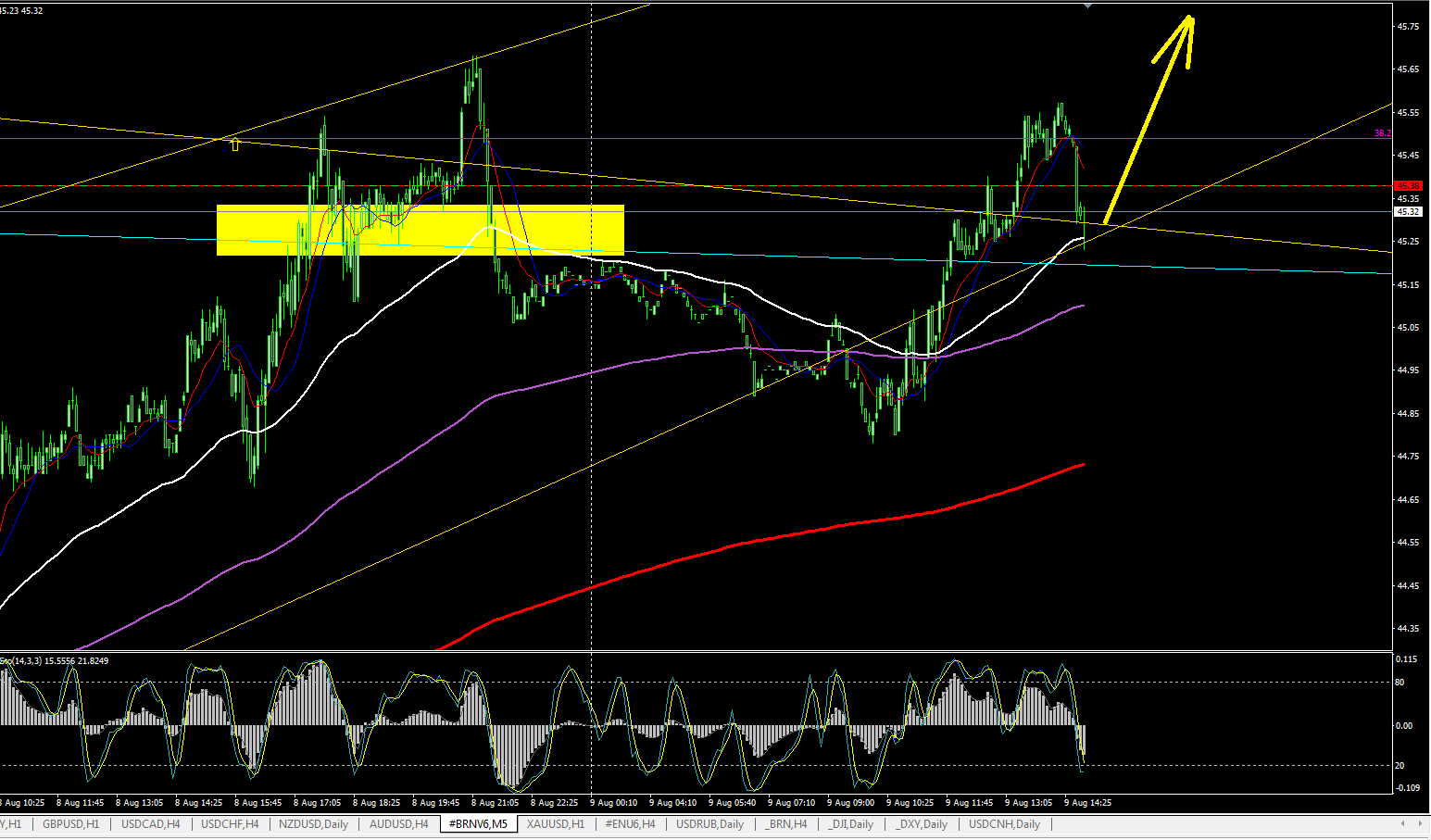1431x840 pixels.
Task: Click the 9 Aug 00:10 time label
Action: coord(613,803)
